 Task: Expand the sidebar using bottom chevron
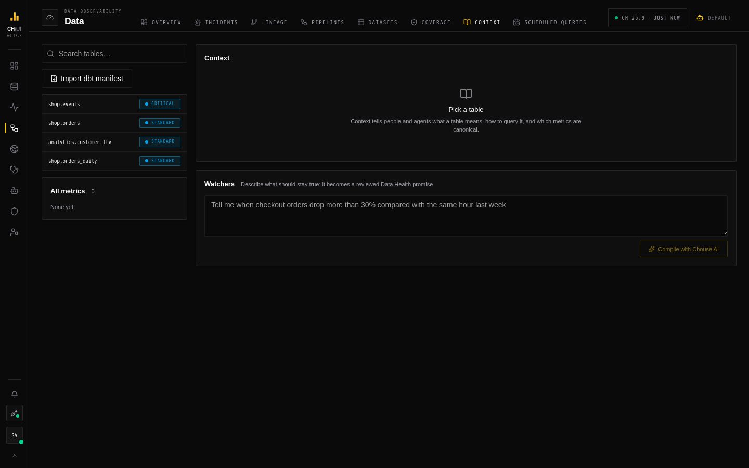(15, 456)
